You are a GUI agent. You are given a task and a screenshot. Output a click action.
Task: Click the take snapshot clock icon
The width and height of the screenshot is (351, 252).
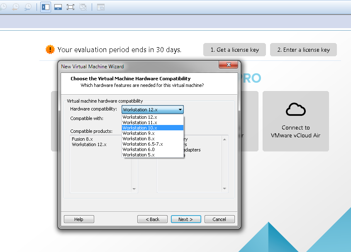point(3,7)
